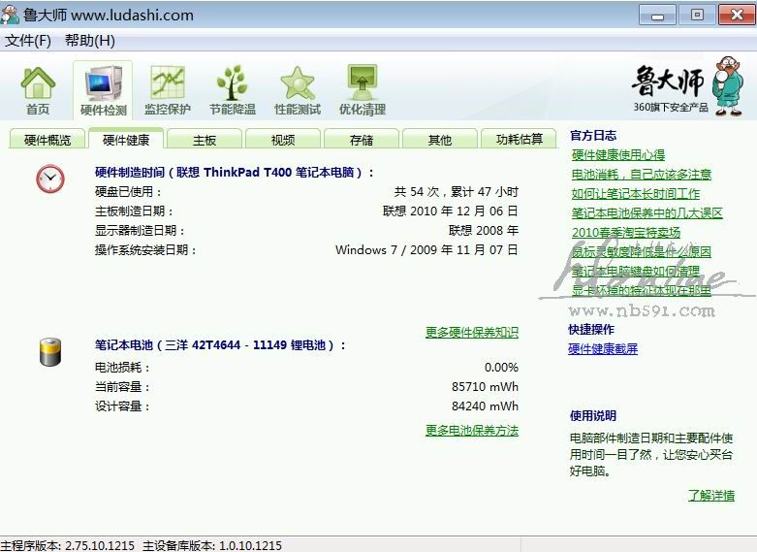Click the battery icon
This screenshot has width=757, height=552.
tap(50, 352)
